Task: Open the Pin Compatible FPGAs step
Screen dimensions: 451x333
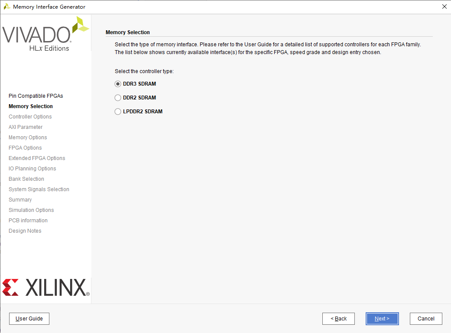Action: (x=36, y=96)
